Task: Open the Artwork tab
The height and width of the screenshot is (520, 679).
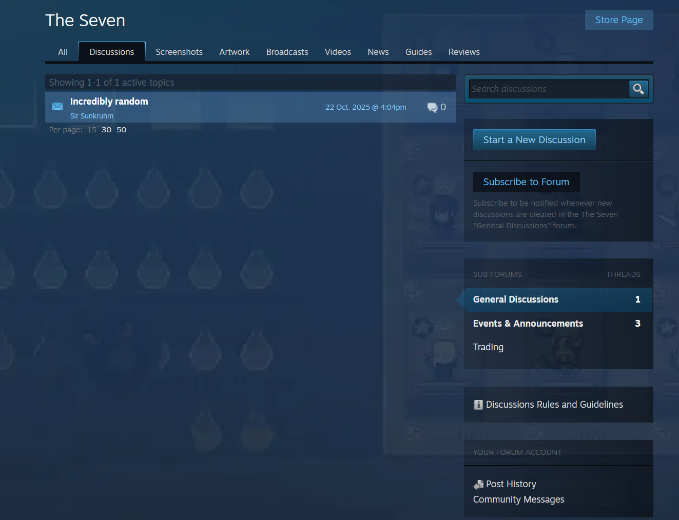Action: pyautogui.click(x=235, y=52)
